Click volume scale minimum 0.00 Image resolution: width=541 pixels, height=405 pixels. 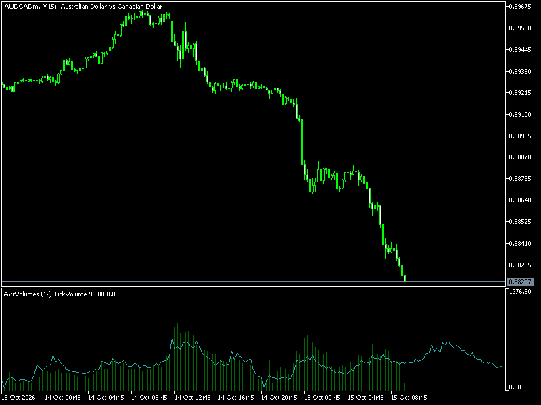click(515, 387)
